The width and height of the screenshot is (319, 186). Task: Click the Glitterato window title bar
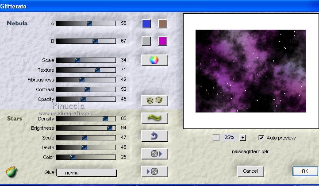point(159,6)
